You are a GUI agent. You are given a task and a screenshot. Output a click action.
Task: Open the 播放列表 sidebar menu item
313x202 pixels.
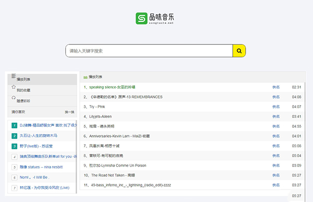point(42,79)
